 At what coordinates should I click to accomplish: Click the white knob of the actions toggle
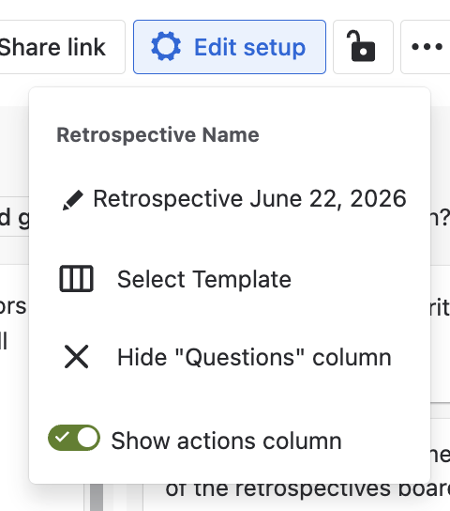pos(87,438)
